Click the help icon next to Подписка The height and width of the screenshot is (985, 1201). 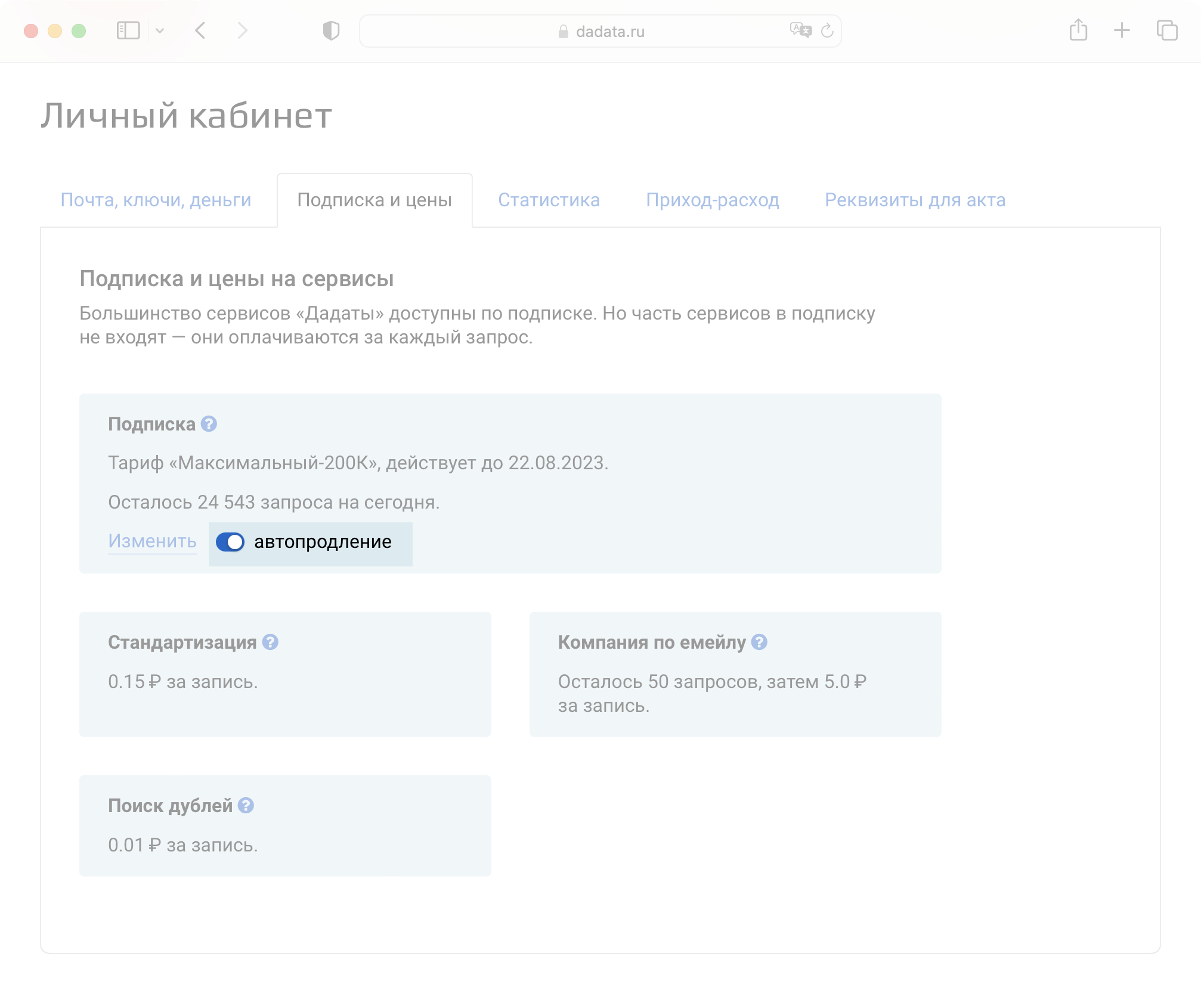(x=209, y=424)
